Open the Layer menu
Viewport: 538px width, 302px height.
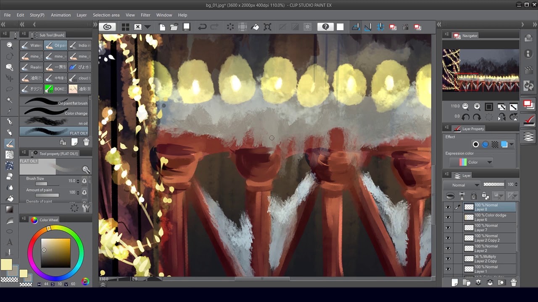coord(82,15)
